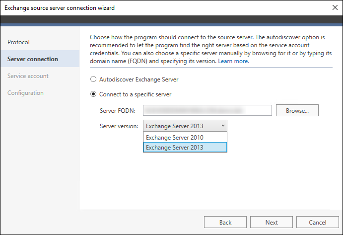
Task: Proceed with the Next button
Action: 272,222
